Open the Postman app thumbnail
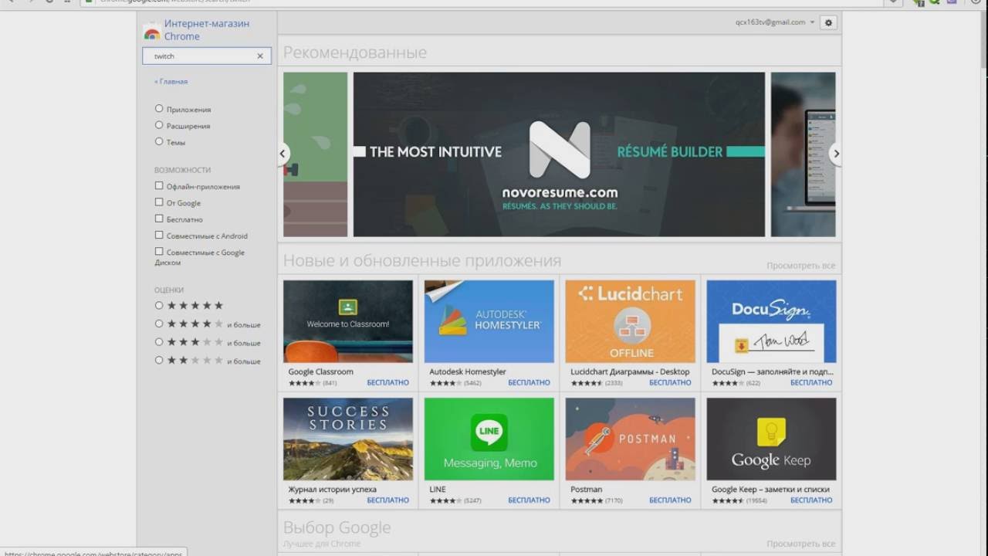Screen dimensions: 988x556 [631, 439]
